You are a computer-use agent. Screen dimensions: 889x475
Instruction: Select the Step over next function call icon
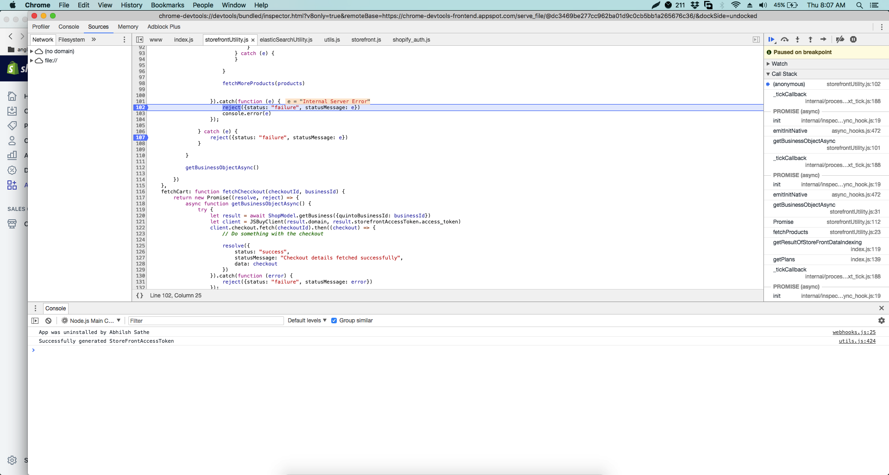click(x=785, y=40)
